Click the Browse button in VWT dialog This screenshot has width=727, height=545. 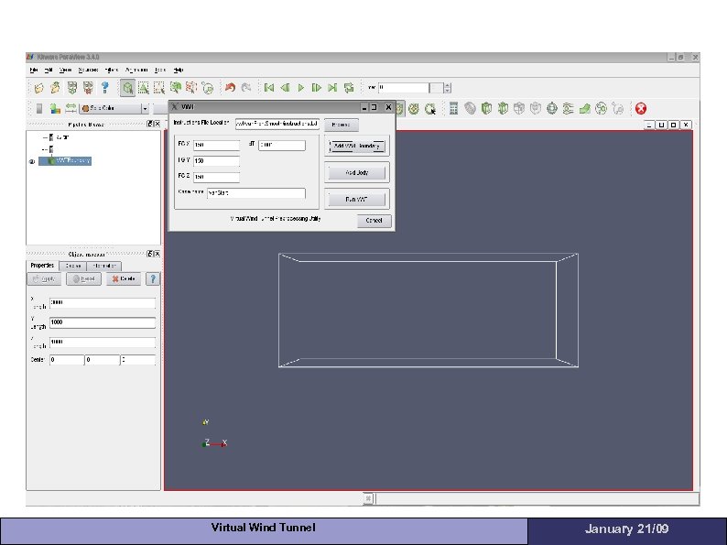(x=342, y=125)
